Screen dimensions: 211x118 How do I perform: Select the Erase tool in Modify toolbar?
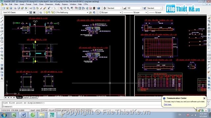tap(209, 18)
